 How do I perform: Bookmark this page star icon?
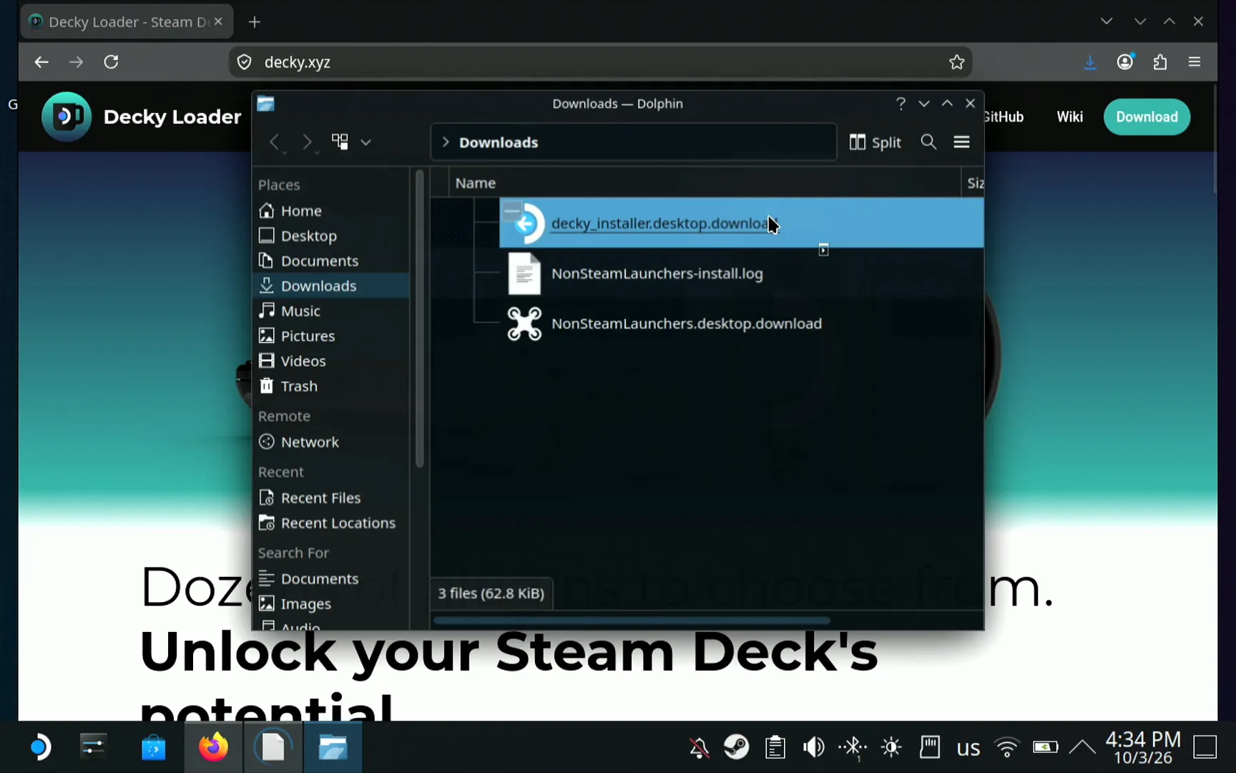pos(956,62)
